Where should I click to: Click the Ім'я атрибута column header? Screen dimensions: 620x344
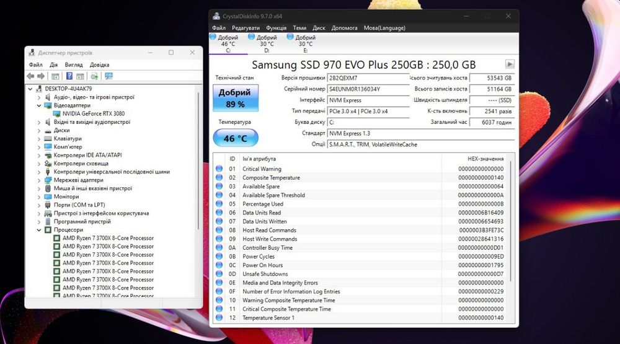(259, 159)
